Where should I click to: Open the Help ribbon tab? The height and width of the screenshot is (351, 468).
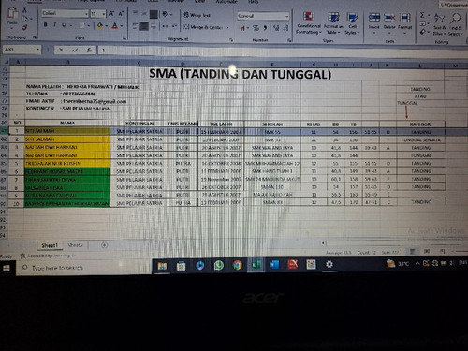(254, 2)
